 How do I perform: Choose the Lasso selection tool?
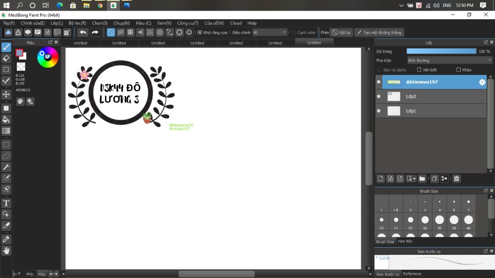tap(6, 156)
